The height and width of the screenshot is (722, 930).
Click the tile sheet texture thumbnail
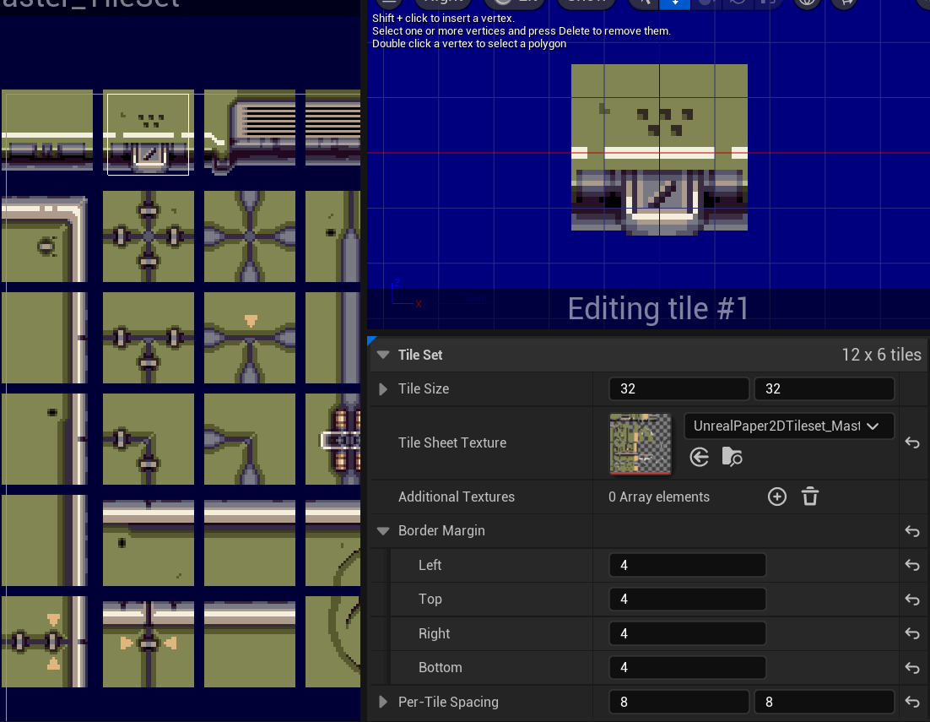[x=639, y=442]
